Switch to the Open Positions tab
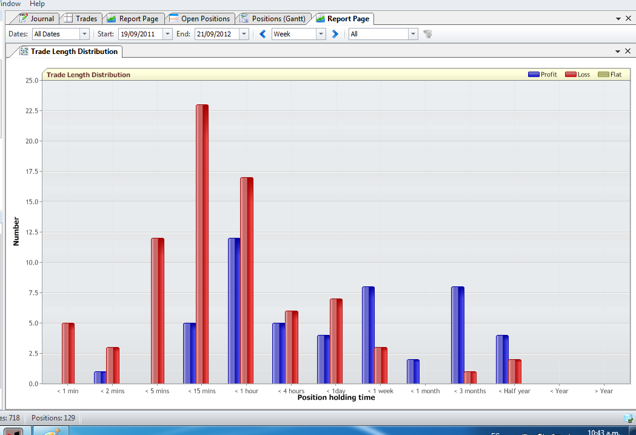Screen dimensions: 636x435 pos(200,19)
